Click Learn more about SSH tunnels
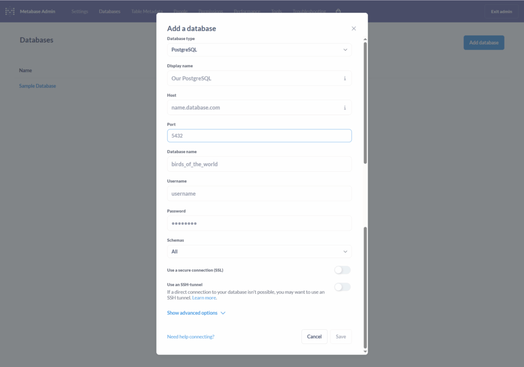The width and height of the screenshot is (524, 367). pyautogui.click(x=204, y=298)
